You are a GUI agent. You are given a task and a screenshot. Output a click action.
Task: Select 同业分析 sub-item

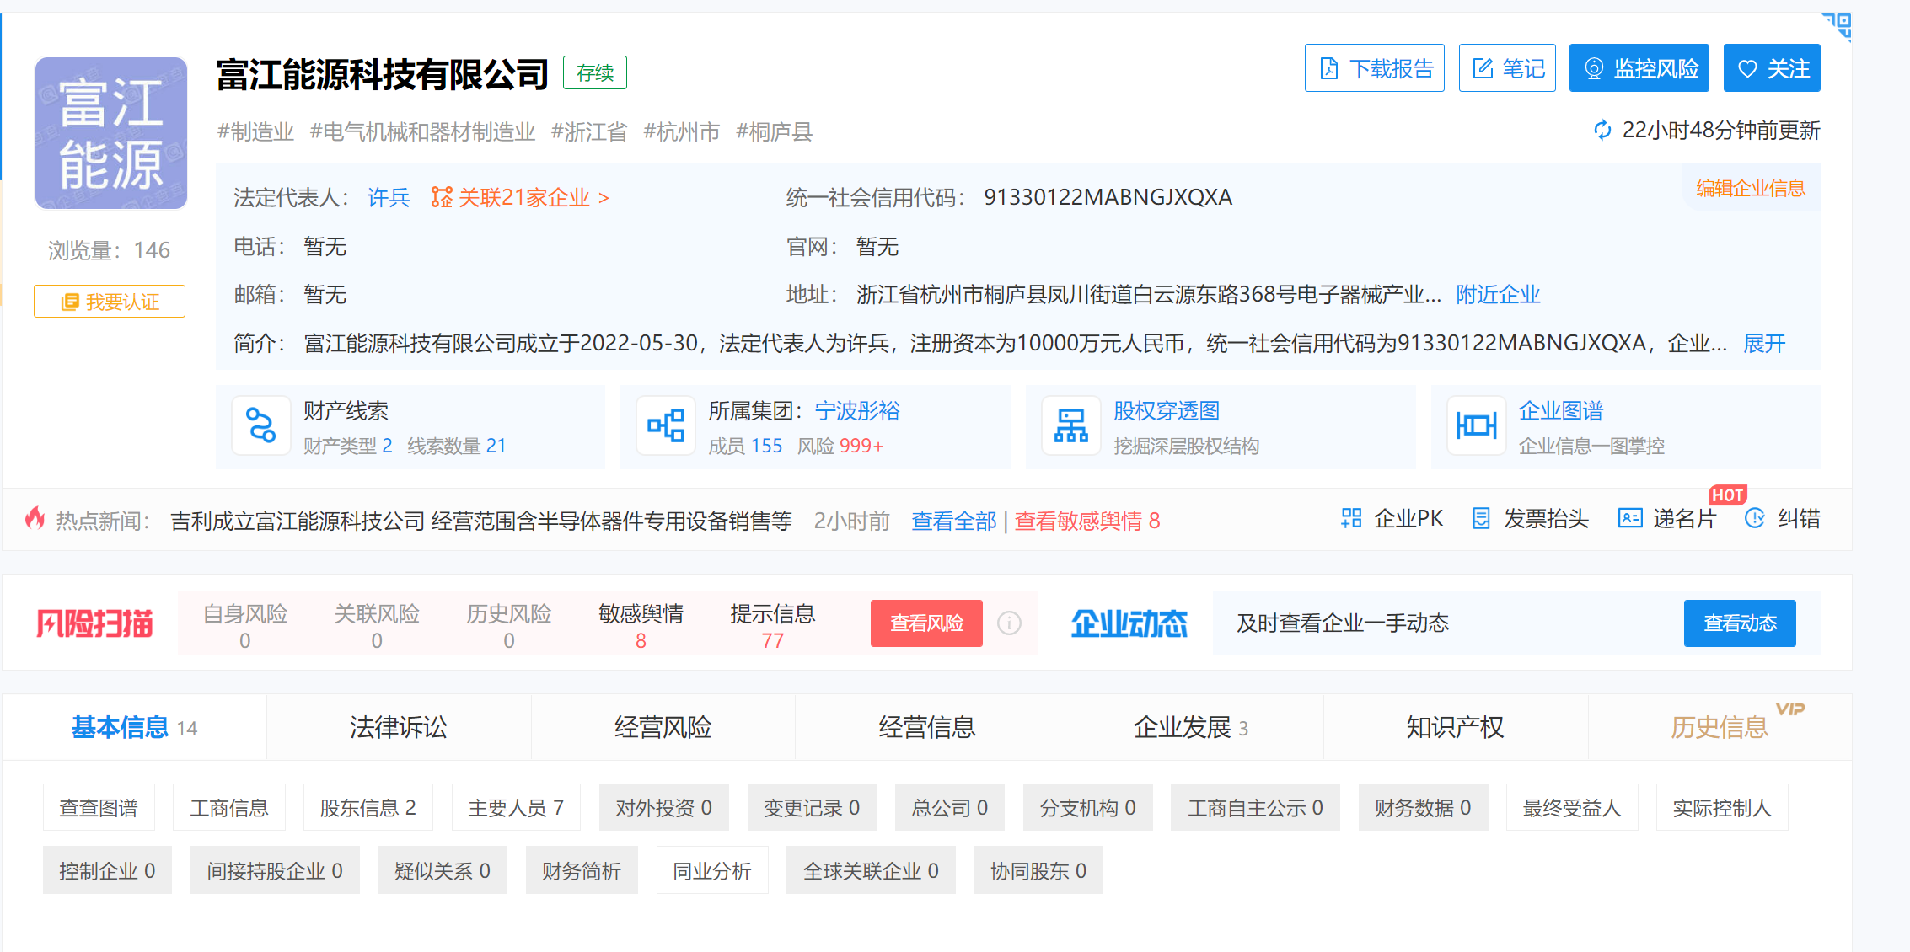coord(712,870)
